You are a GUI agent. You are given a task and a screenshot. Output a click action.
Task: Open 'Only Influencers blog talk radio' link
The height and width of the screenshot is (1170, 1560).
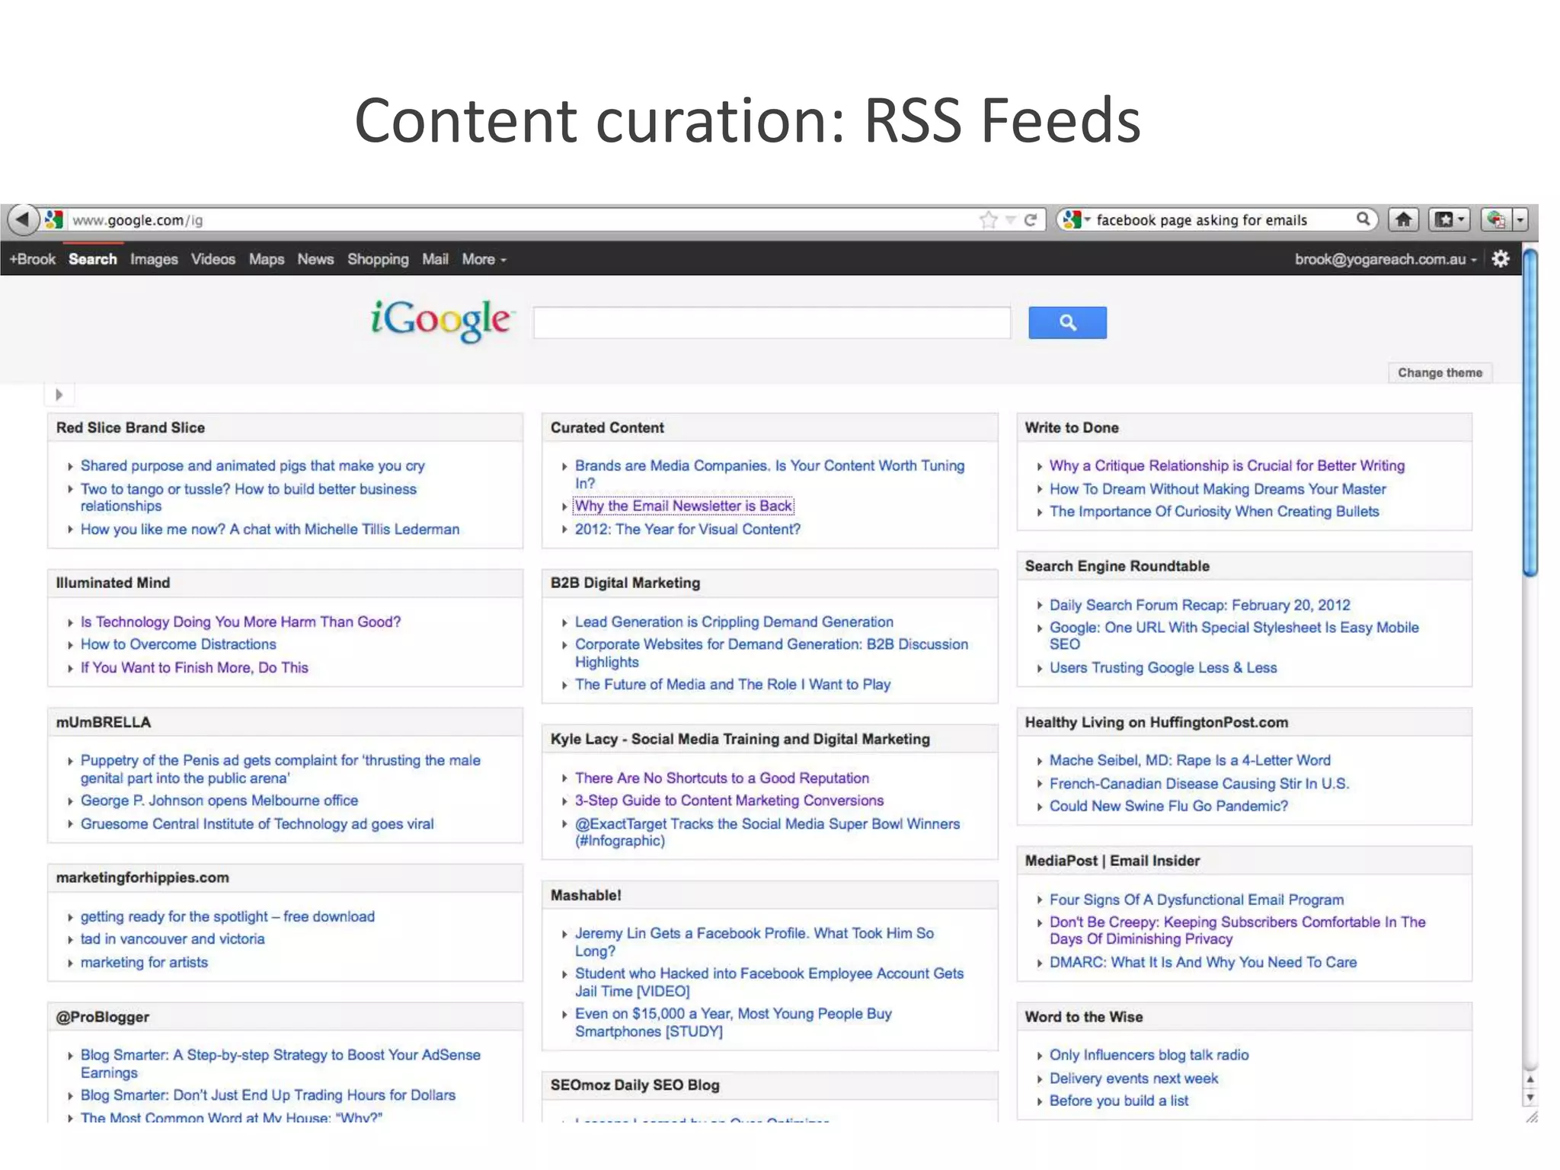(x=1149, y=1055)
